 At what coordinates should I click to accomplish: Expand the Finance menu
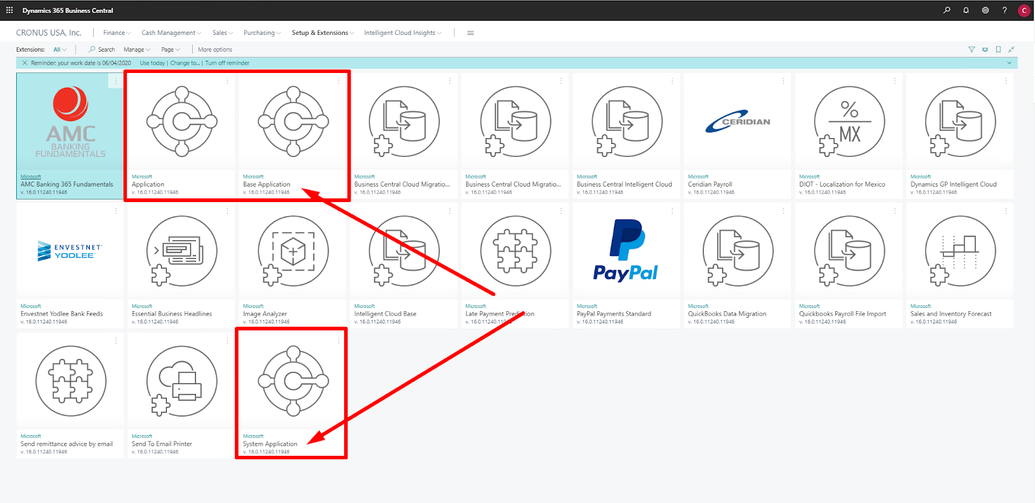[x=117, y=33]
